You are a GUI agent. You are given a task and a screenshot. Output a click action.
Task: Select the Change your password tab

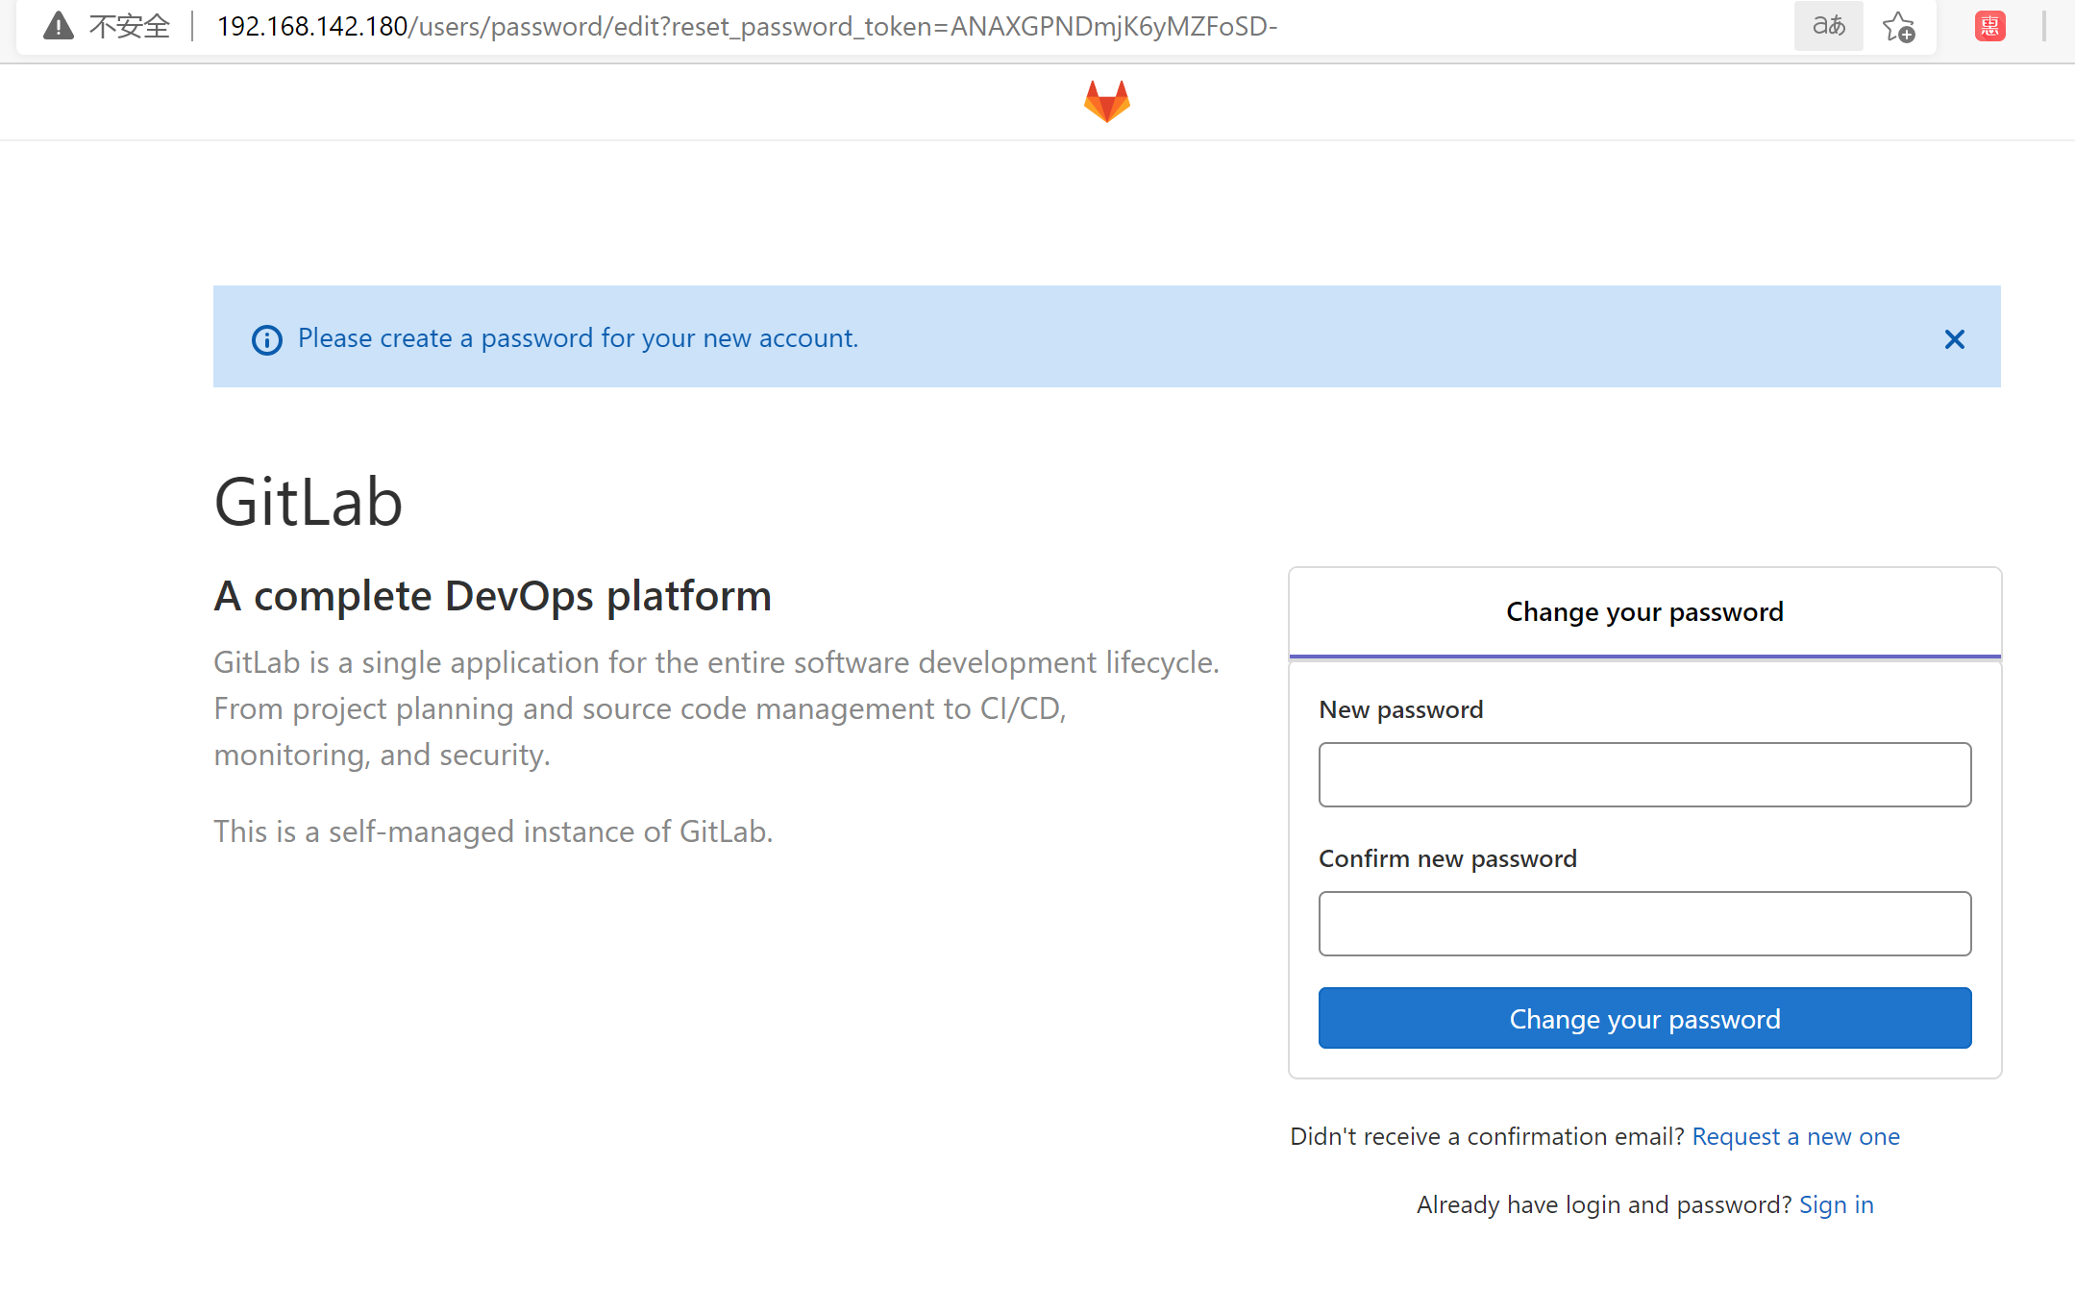(1644, 612)
